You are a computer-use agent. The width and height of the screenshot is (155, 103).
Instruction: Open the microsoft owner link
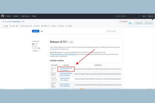[x=8, y=21]
